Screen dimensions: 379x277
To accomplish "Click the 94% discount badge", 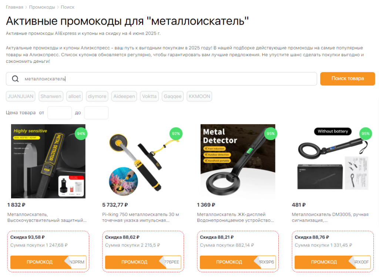I will point(81,134).
